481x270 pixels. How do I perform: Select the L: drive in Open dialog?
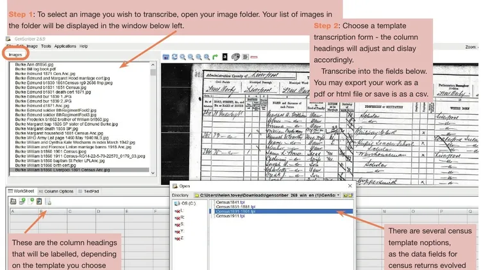[x=180, y=211]
